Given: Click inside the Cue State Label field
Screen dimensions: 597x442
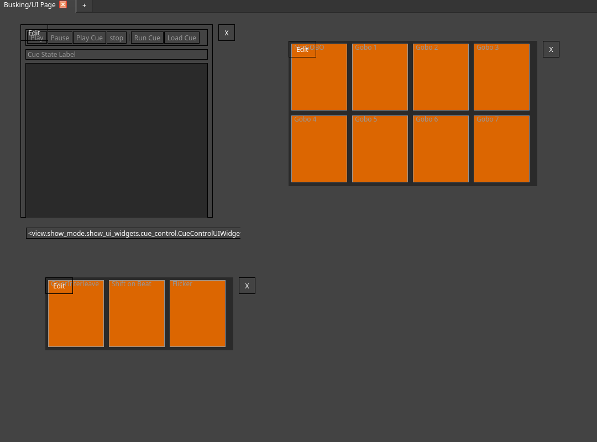Looking at the screenshot, I should (x=116, y=54).
